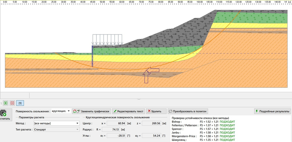292x142 pixels.
Task: Click Заменить графически to redraw slip surface
Action: tap(92, 111)
